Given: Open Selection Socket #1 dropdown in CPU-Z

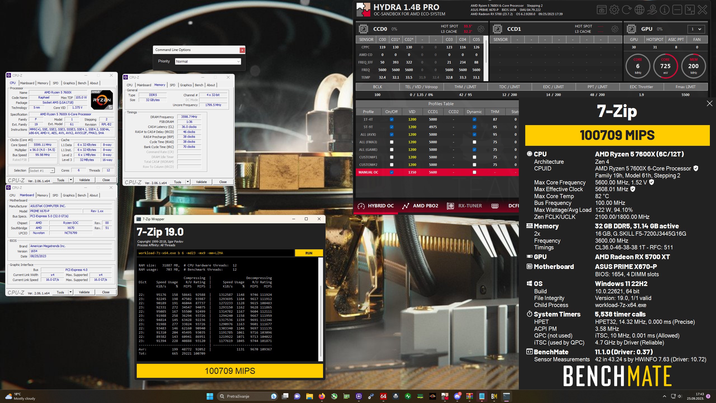Looking at the screenshot, I should tap(42, 171).
